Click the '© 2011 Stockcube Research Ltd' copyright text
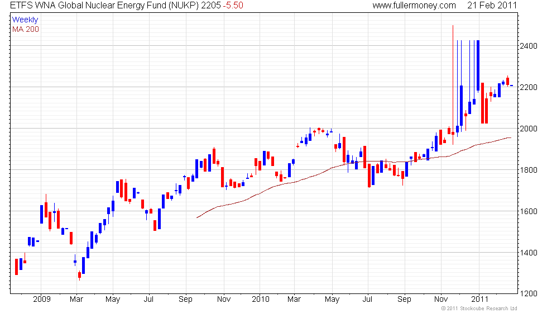 click(479, 308)
